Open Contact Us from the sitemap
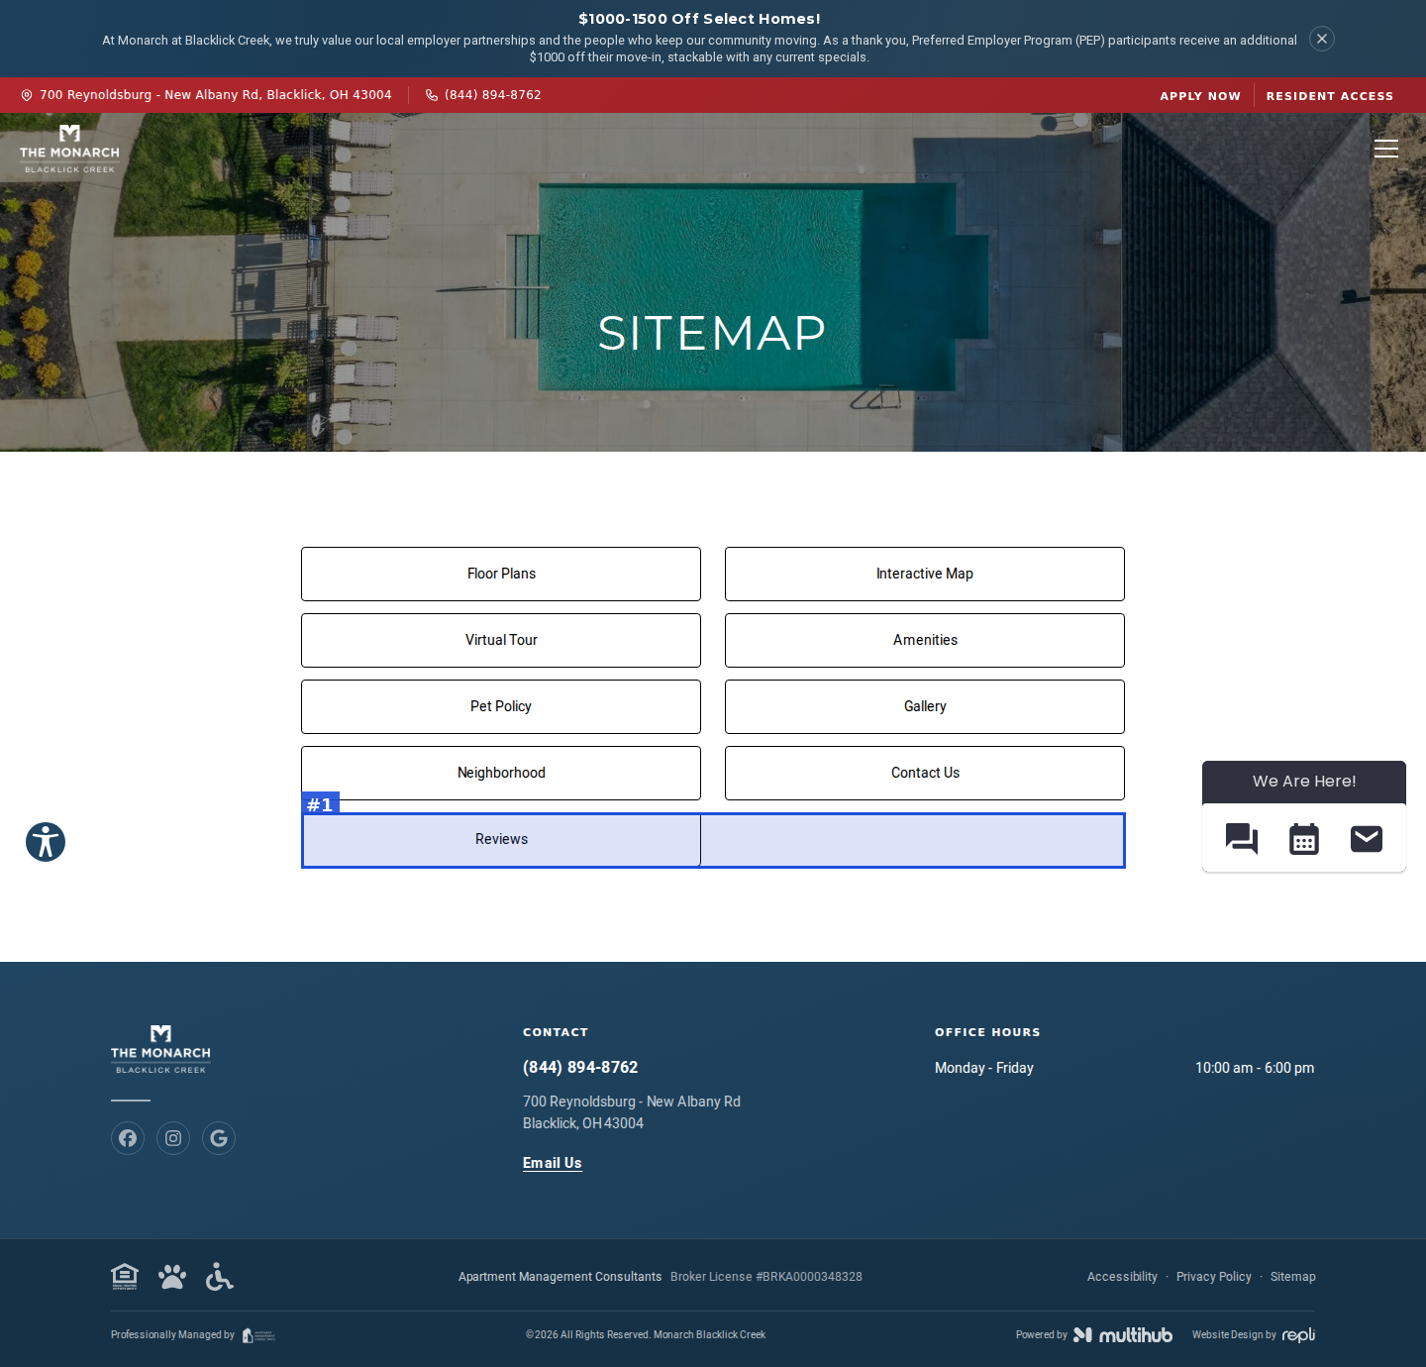 coord(925,773)
